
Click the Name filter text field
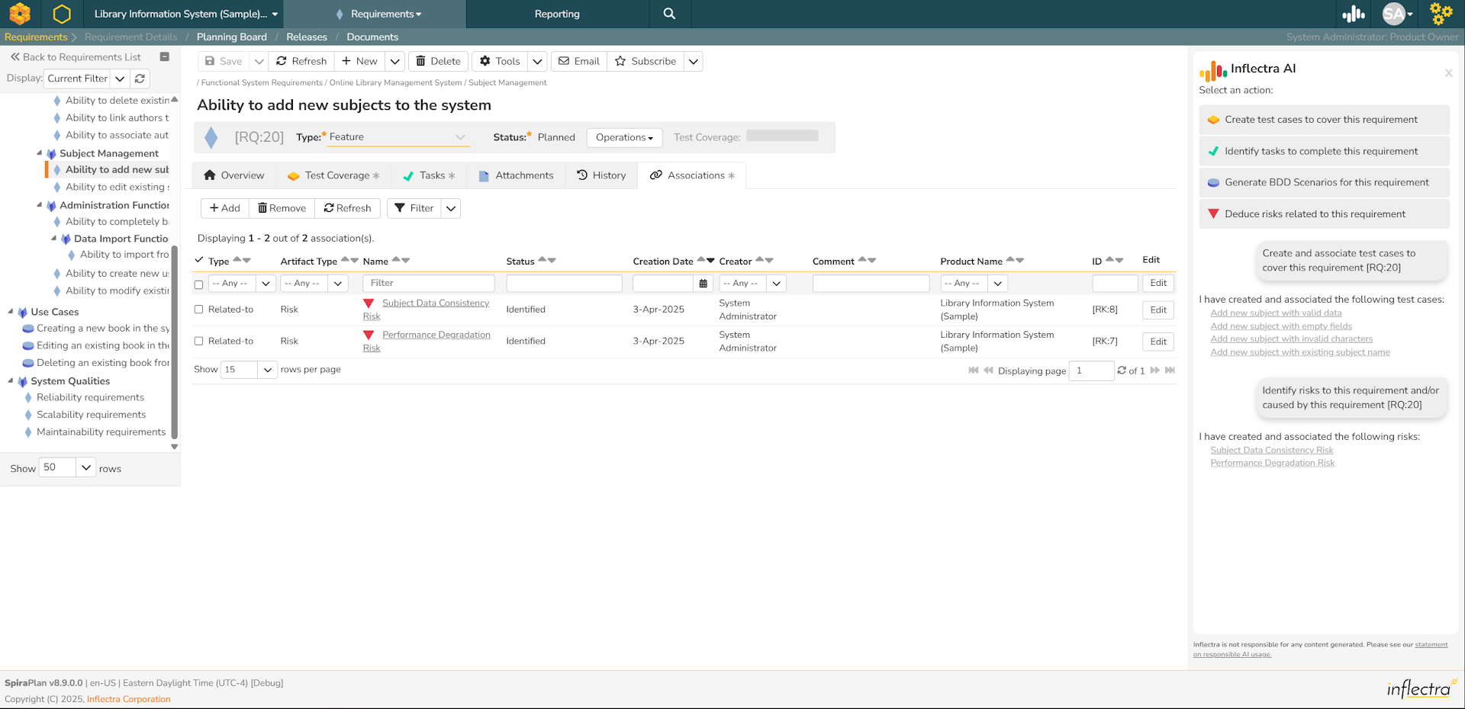[x=429, y=284]
